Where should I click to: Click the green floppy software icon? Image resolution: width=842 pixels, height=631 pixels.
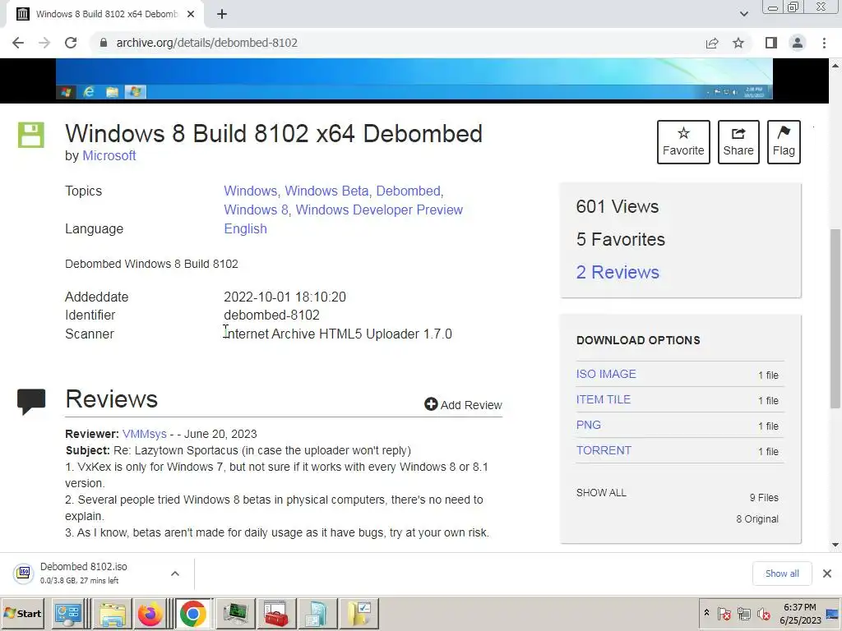click(31, 135)
